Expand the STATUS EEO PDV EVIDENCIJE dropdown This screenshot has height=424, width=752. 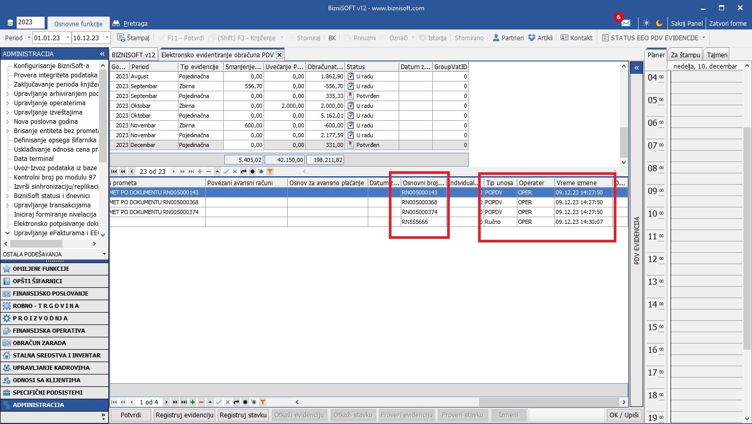click(x=704, y=38)
